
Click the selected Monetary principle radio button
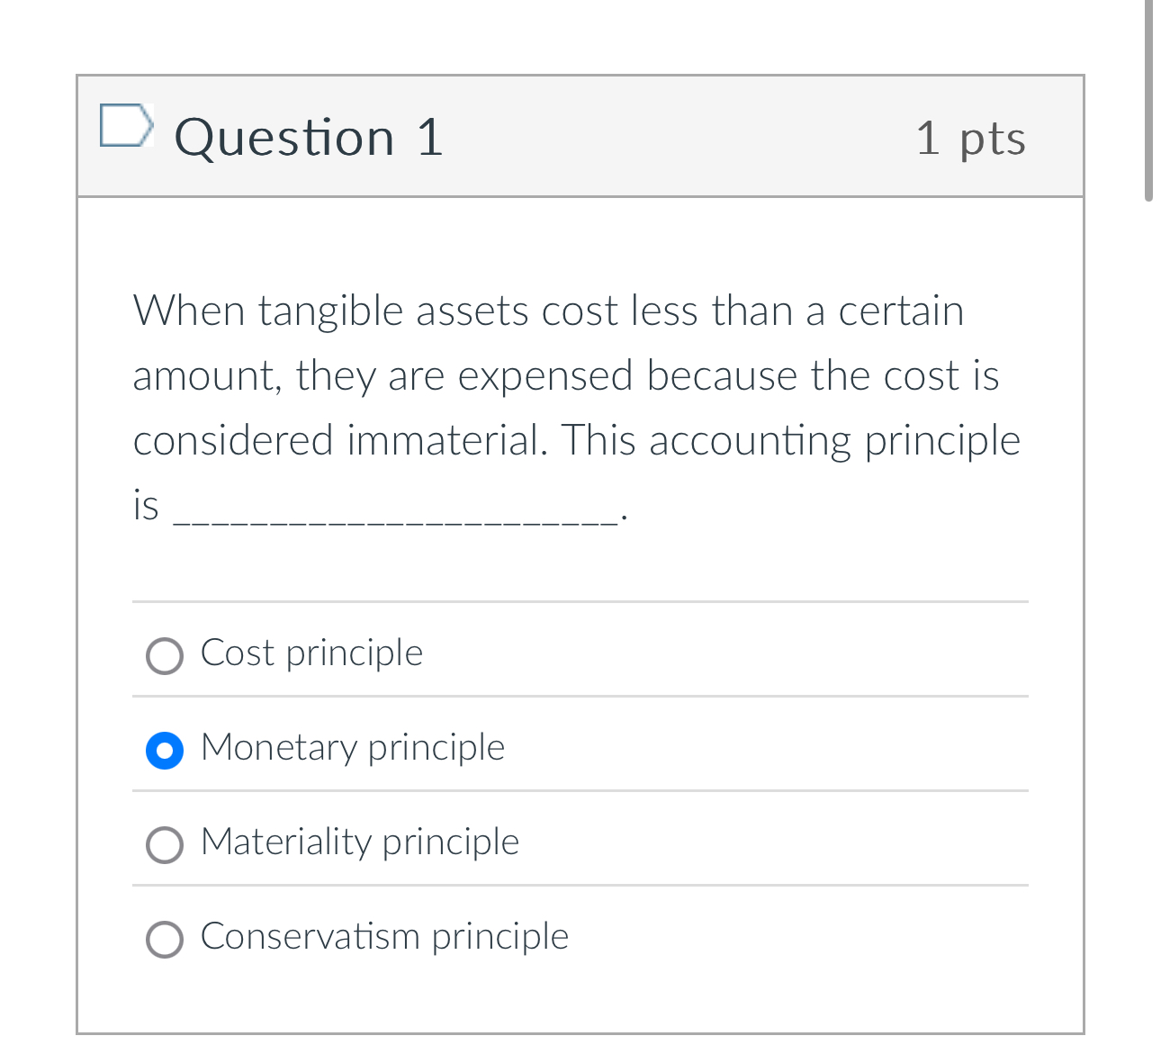tap(165, 750)
